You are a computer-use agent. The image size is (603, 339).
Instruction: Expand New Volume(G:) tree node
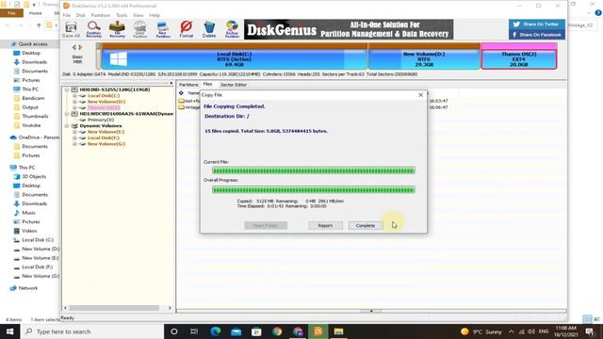coord(74,144)
